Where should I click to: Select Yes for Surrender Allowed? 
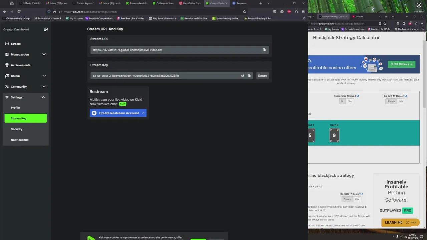click(x=350, y=101)
